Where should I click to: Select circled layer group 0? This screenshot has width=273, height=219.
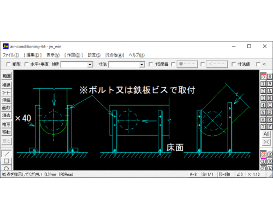(263, 154)
